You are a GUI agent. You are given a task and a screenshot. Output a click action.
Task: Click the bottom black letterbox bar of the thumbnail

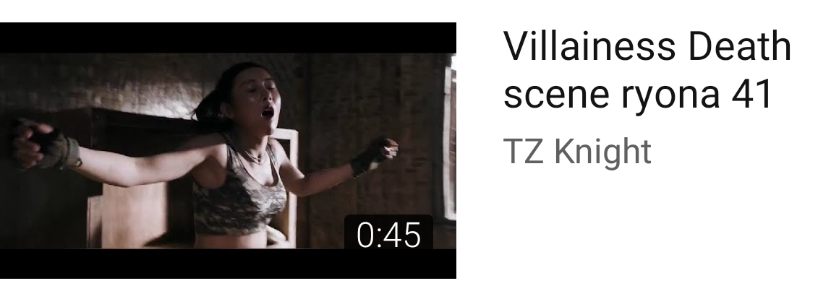click(x=228, y=264)
